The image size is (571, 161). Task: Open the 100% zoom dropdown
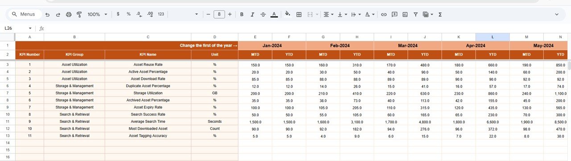point(97,14)
